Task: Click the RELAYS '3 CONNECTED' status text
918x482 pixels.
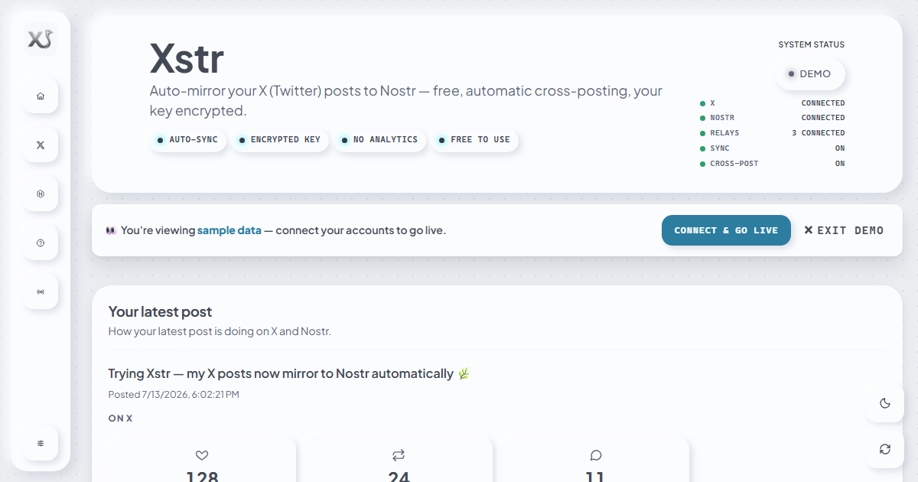Action: tap(819, 133)
